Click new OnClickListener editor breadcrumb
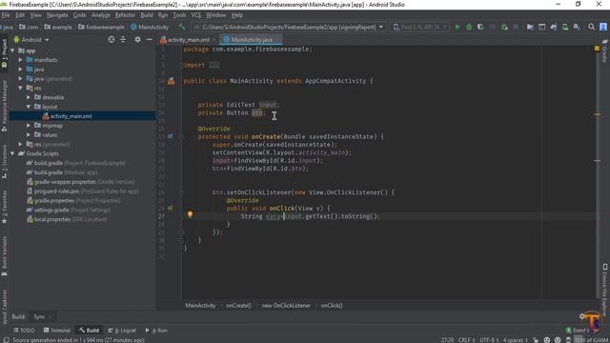This screenshot has height=343, width=610. point(286,306)
